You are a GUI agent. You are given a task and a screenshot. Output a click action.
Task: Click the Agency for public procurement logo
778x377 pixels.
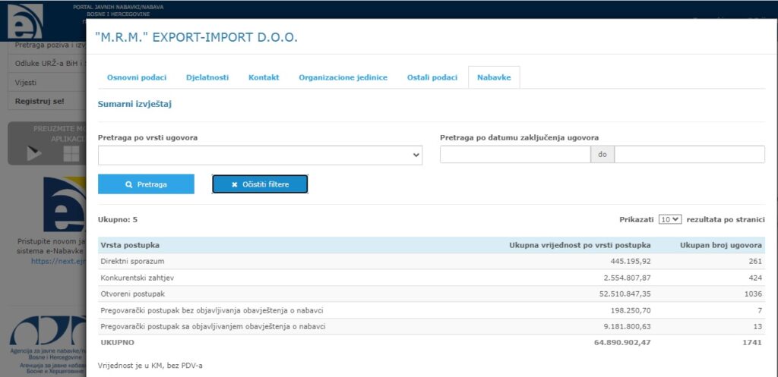click(48, 331)
